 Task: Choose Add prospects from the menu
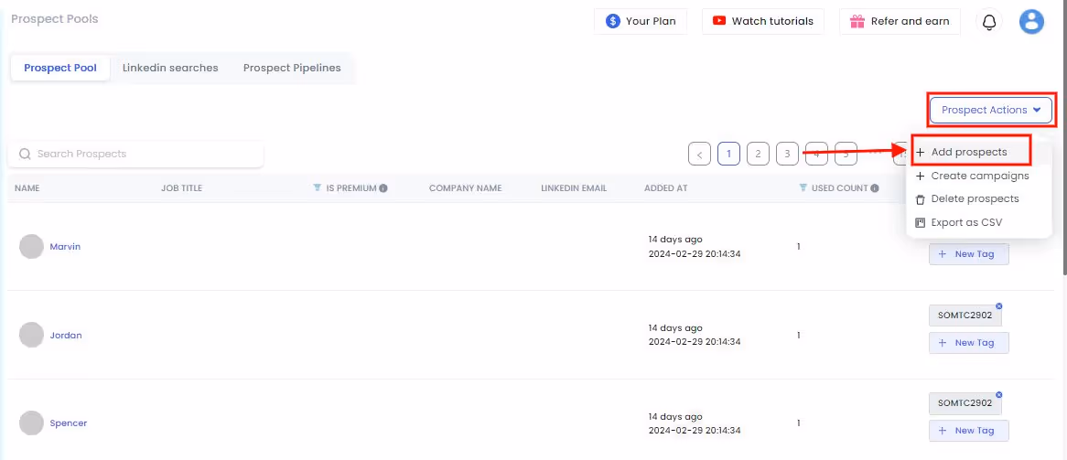[970, 153]
